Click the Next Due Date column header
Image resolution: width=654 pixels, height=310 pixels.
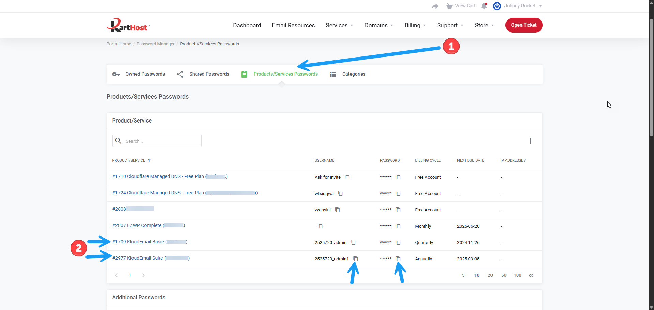coord(470,160)
